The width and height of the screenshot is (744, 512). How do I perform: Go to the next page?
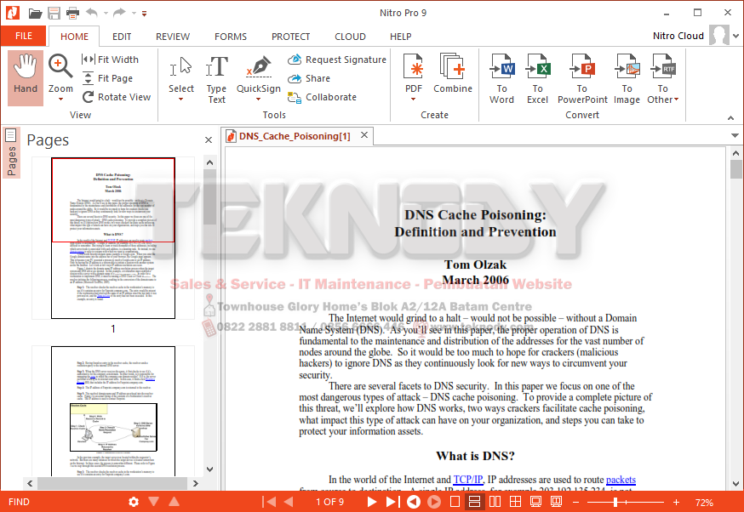372,502
